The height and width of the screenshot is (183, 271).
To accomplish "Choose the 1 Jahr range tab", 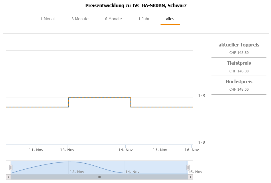I will (144, 19).
